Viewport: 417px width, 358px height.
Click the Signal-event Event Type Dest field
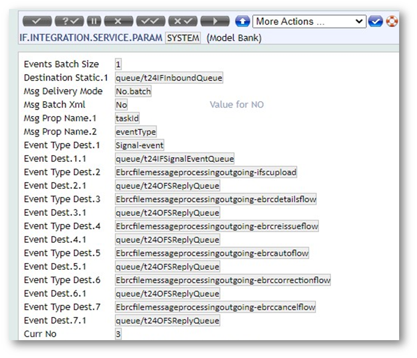coord(140,146)
